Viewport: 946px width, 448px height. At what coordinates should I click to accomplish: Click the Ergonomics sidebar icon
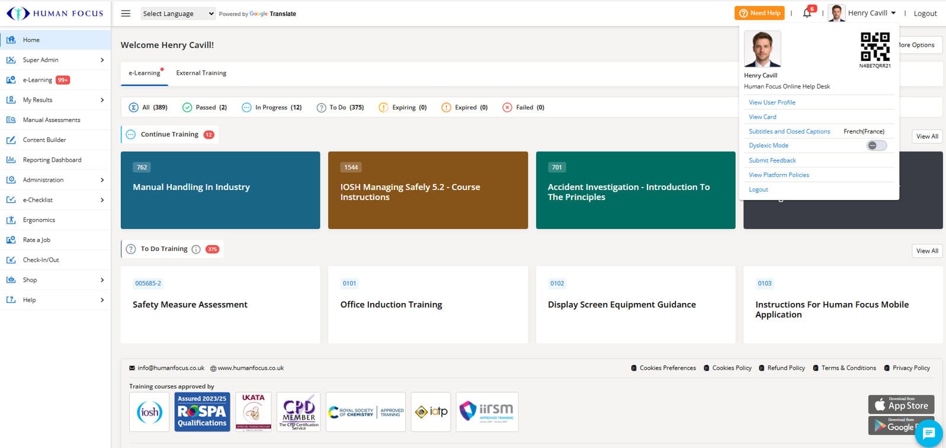pyautogui.click(x=11, y=220)
